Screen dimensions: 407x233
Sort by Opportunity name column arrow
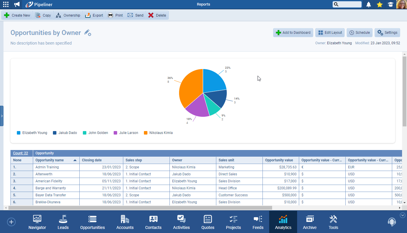coord(75,160)
